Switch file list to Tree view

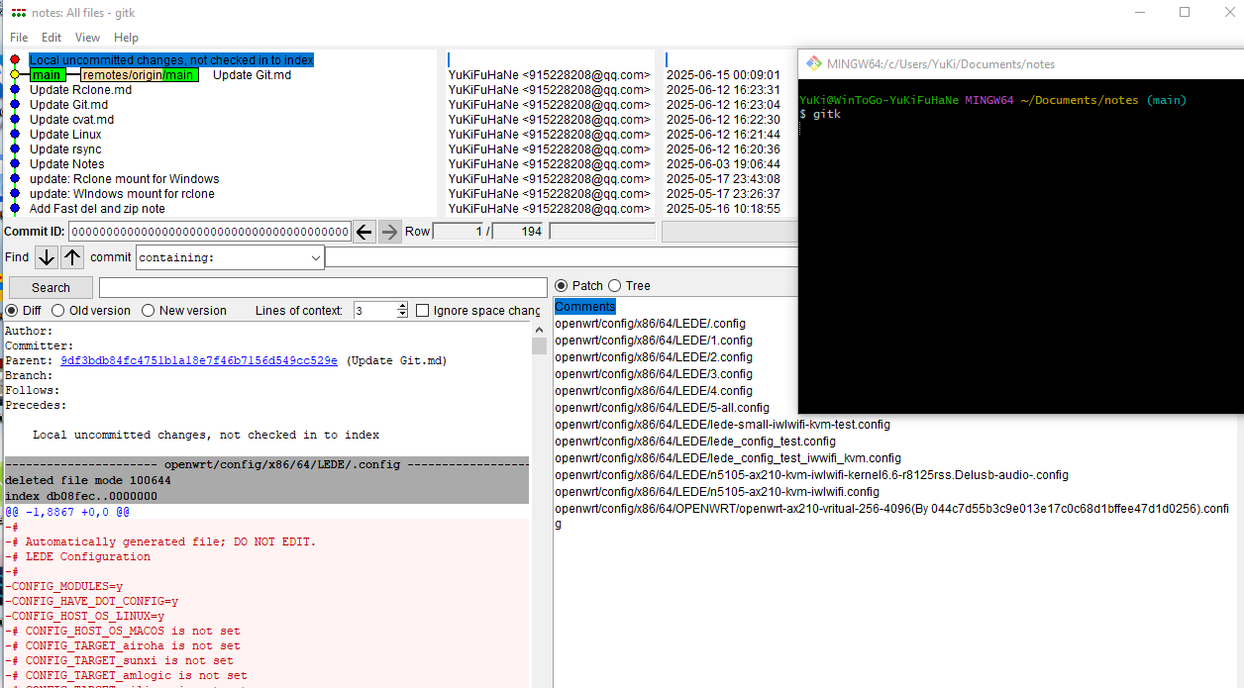pos(615,286)
